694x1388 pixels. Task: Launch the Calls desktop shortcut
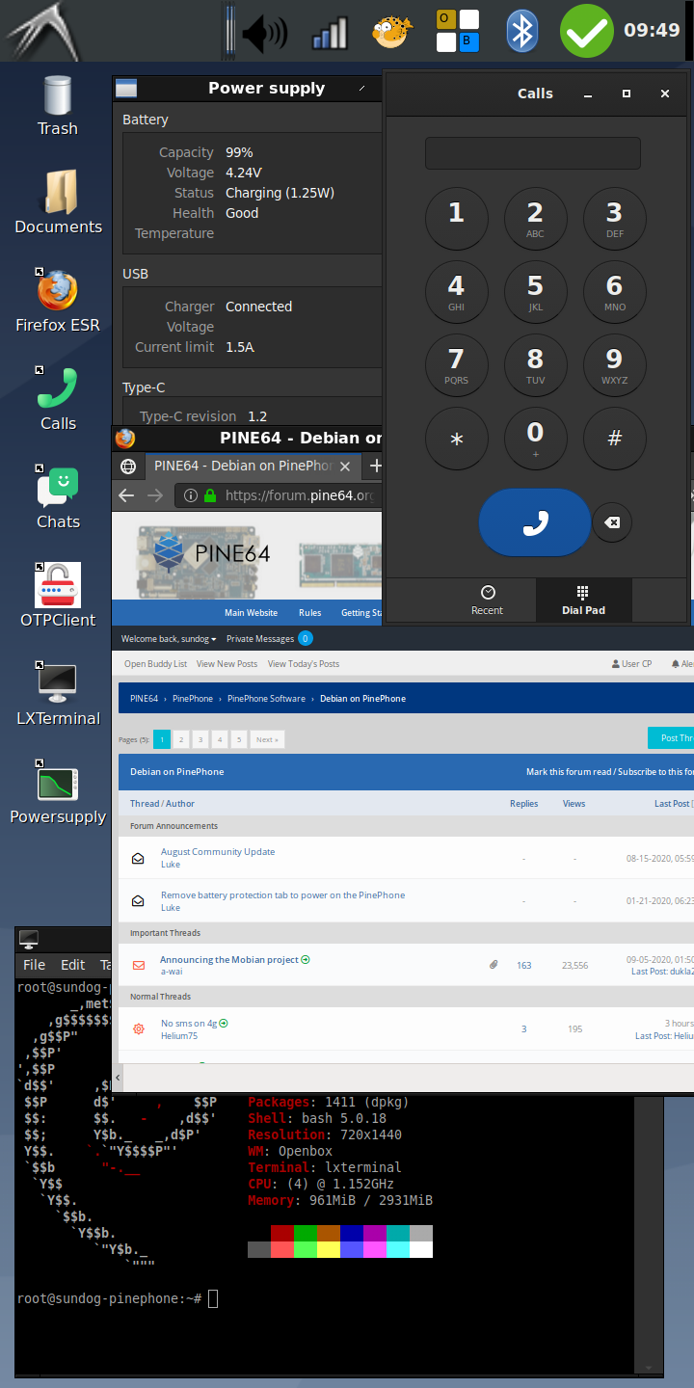(x=58, y=399)
